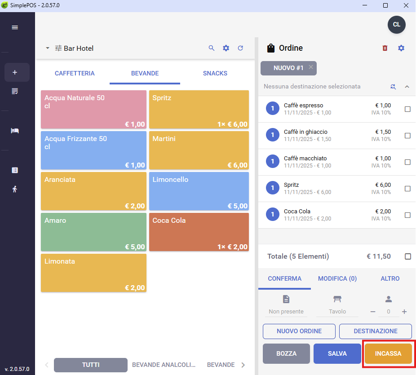Click the NUOVO ORDINE button
416x375 pixels.
[299, 331]
